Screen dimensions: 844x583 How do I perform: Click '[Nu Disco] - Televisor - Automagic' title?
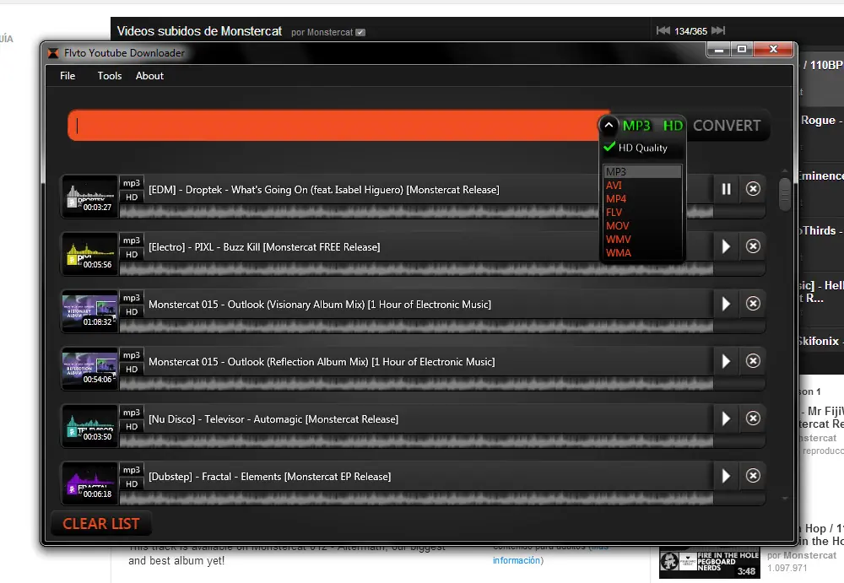tap(273, 418)
